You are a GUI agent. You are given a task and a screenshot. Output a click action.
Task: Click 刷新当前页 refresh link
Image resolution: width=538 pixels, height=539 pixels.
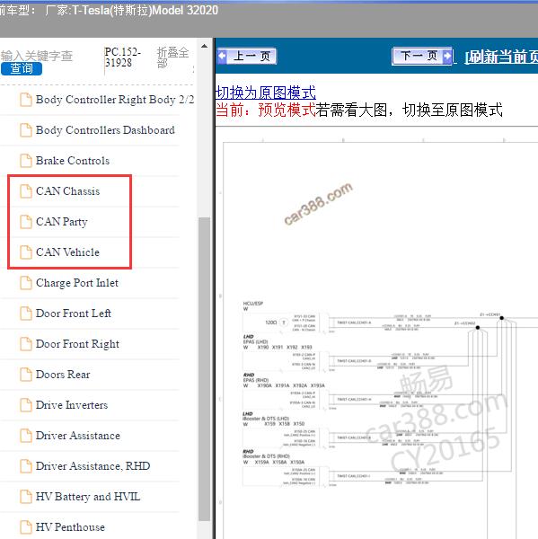pos(501,57)
